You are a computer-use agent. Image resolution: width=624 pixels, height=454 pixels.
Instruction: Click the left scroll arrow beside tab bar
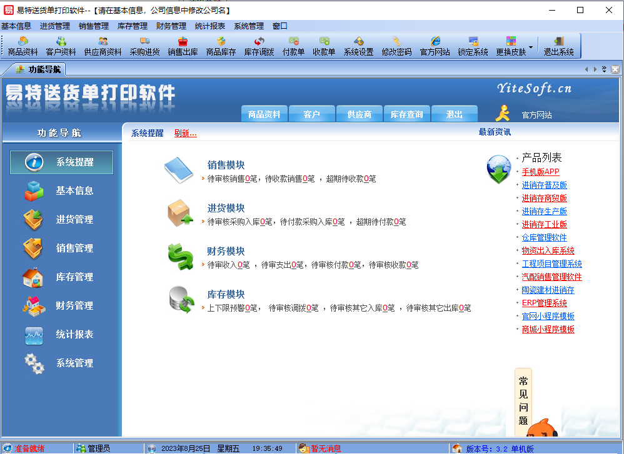coord(585,69)
